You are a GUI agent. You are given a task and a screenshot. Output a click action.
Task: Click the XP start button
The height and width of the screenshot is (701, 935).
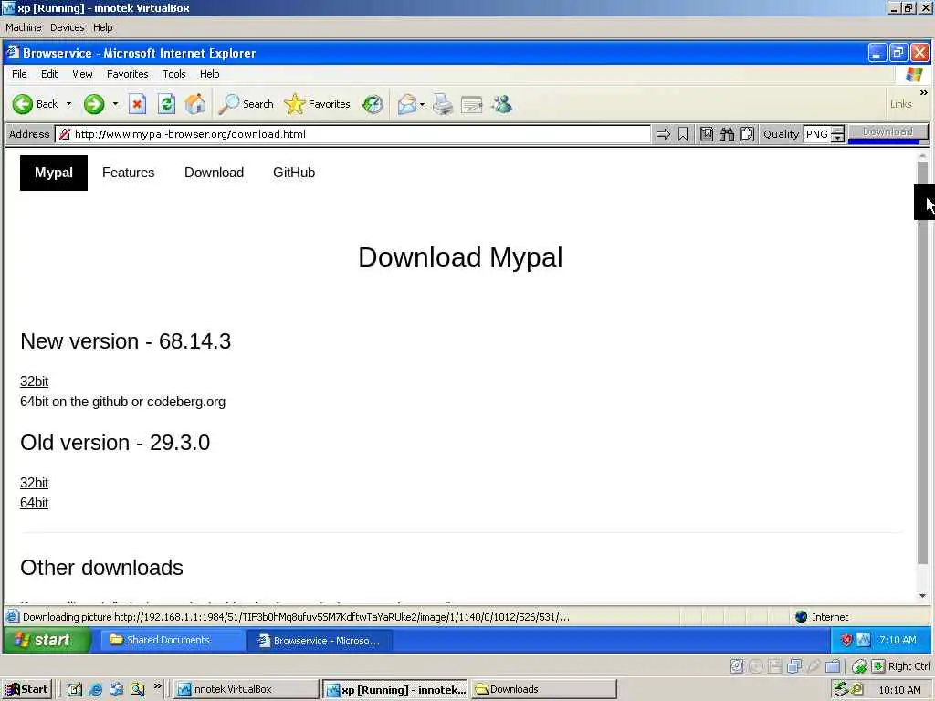click(47, 640)
